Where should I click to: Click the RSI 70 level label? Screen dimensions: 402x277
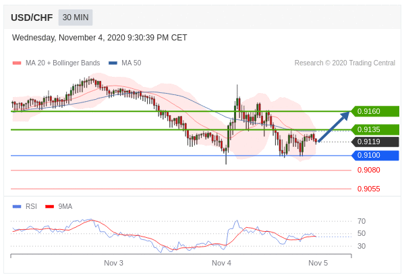(362, 221)
